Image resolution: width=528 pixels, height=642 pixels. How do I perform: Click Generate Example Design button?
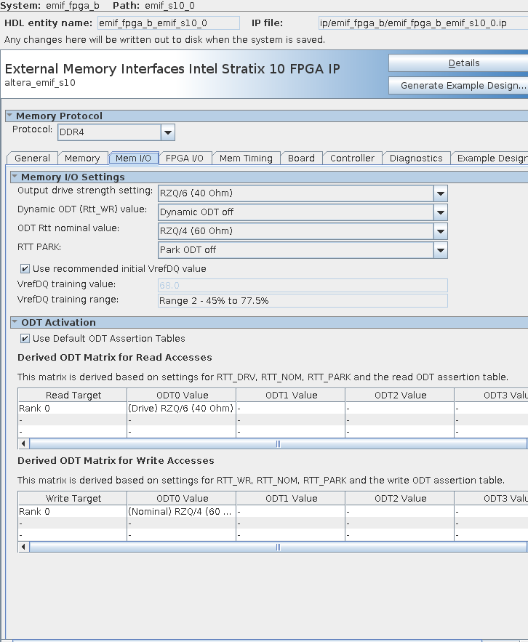tap(463, 86)
